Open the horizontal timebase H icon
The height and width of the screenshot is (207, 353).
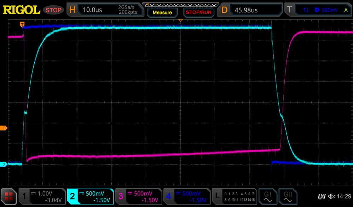(x=73, y=10)
